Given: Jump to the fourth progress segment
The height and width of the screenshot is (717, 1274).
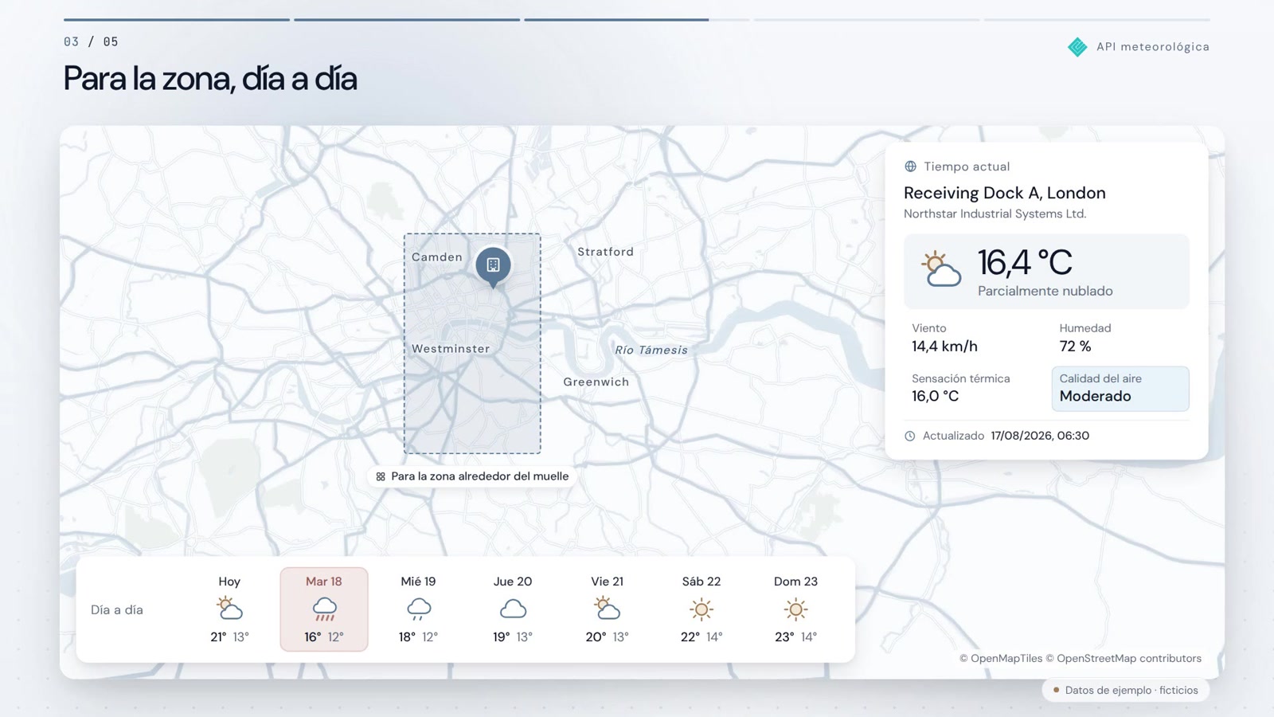Looking at the screenshot, I should click(x=867, y=19).
